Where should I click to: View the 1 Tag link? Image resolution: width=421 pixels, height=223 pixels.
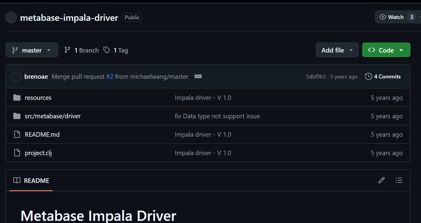(116, 50)
